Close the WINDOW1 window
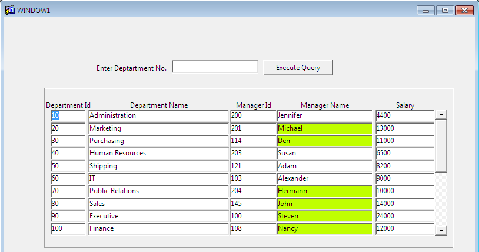The width and height of the screenshot is (479, 252). (464, 10)
